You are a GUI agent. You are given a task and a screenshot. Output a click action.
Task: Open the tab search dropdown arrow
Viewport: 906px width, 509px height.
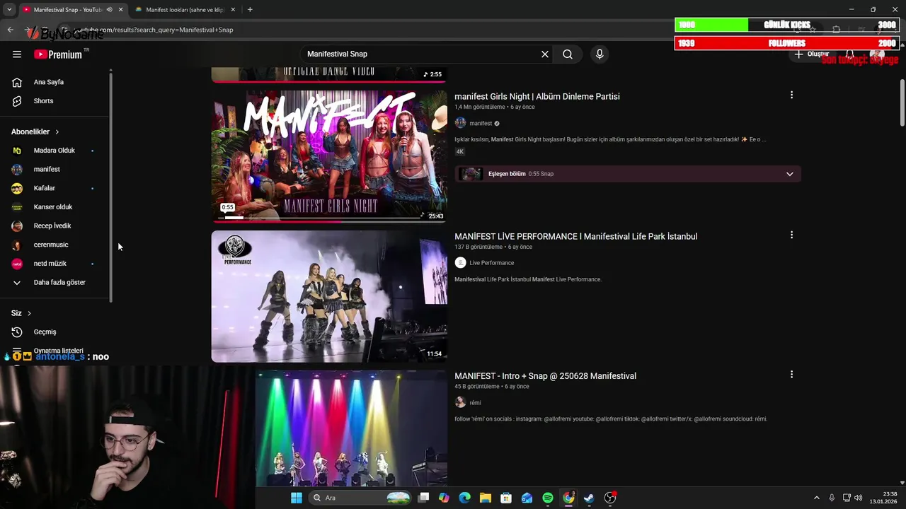tap(8, 10)
